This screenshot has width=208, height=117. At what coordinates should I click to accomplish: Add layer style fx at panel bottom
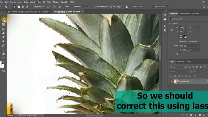coord(187,115)
